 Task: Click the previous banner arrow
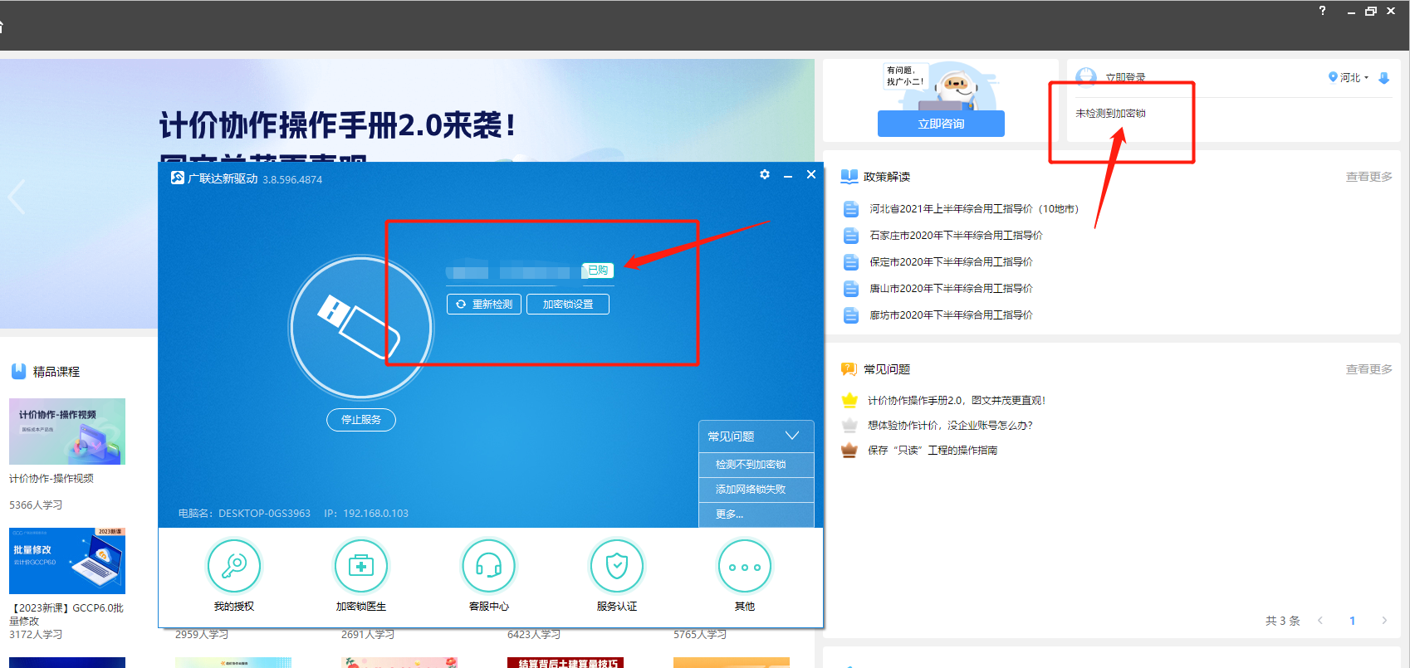16,197
